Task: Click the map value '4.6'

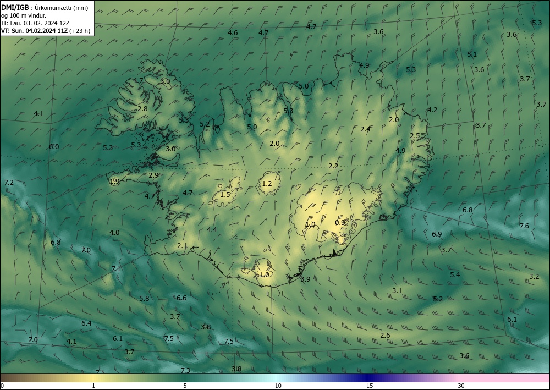Action: 233,33
